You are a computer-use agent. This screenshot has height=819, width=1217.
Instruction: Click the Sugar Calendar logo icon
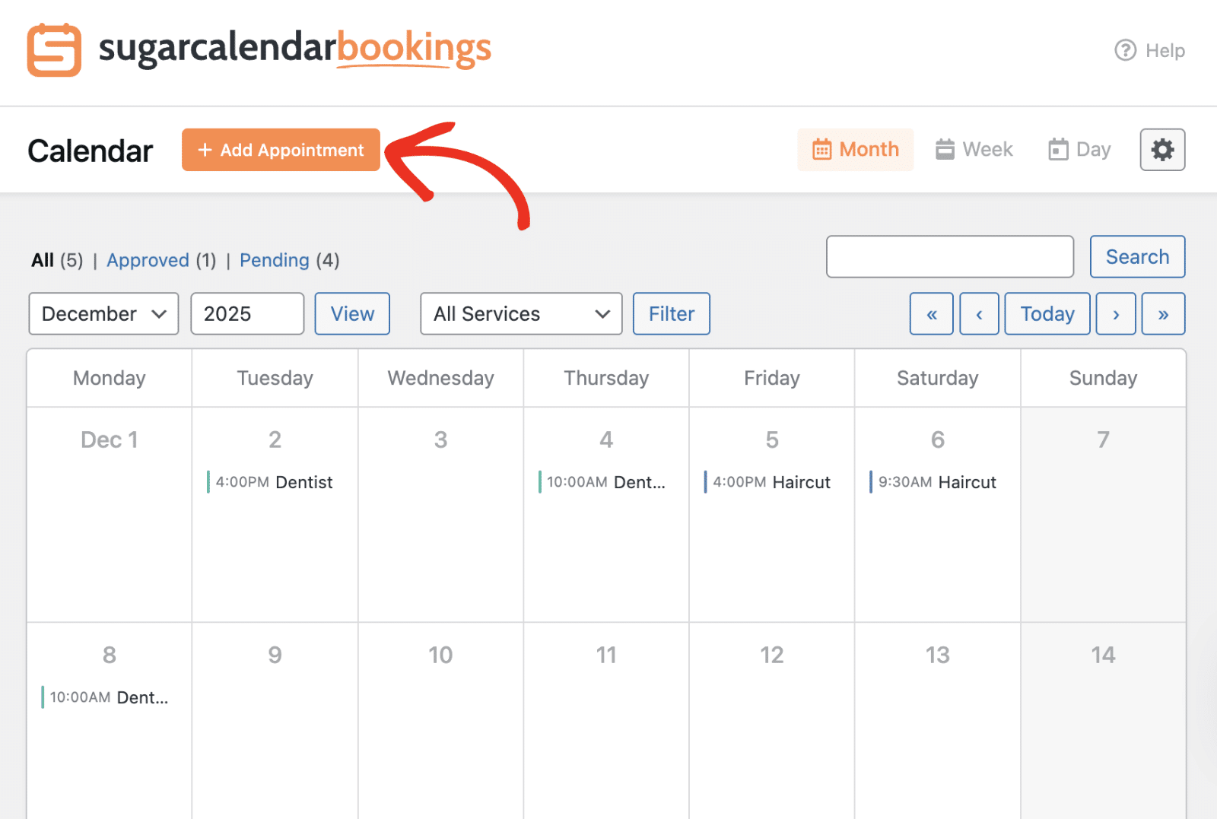click(x=52, y=50)
